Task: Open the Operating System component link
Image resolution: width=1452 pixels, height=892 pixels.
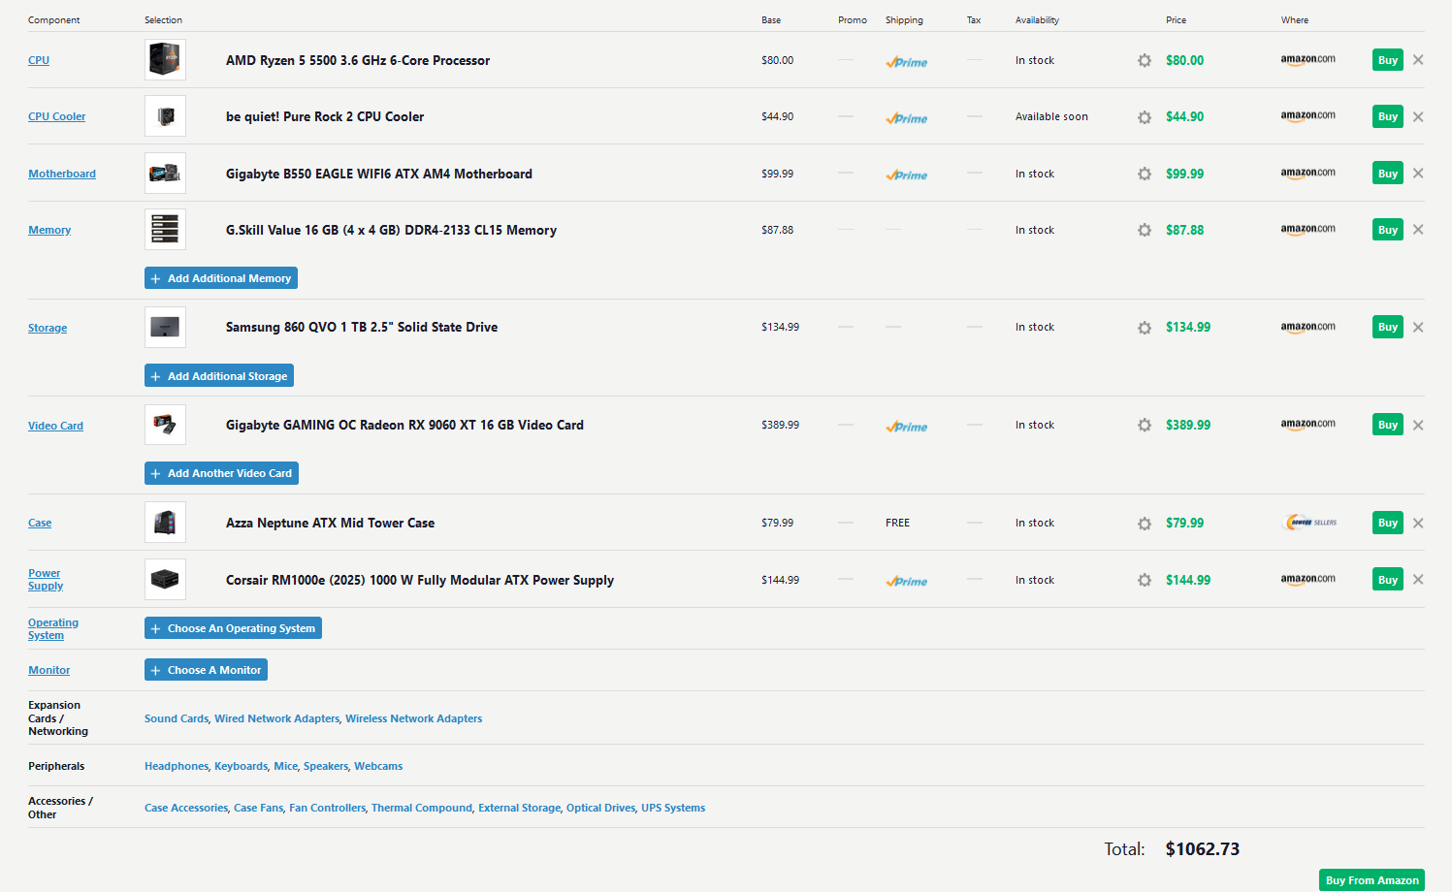Action: pyautogui.click(x=53, y=629)
